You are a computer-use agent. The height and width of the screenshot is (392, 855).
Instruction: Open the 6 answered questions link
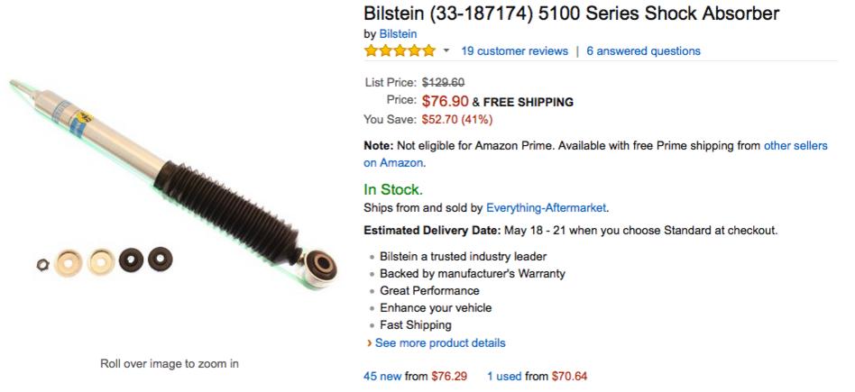(x=643, y=50)
